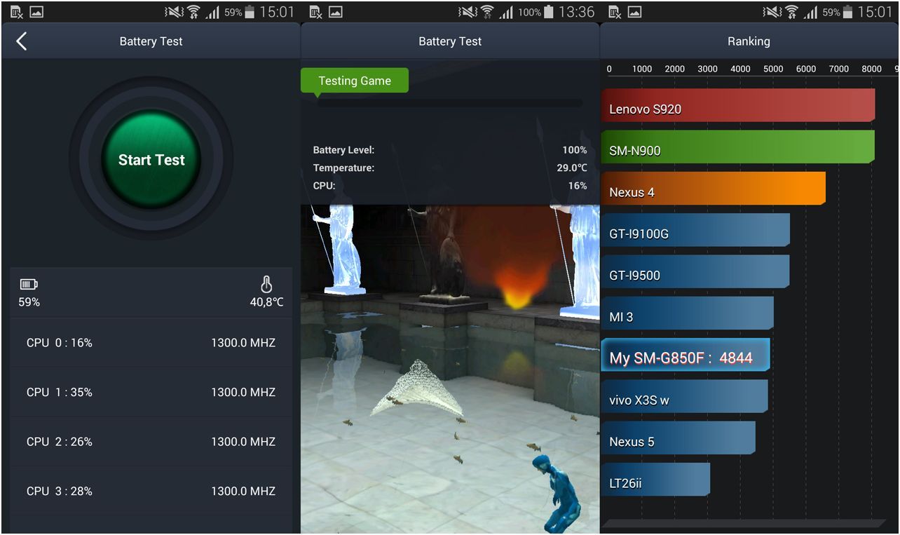Select the CPU 2 : 26% row

click(x=151, y=442)
